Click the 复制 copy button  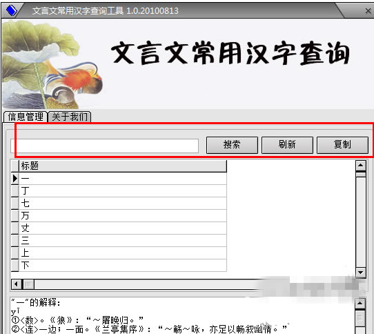[x=342, y=145]
